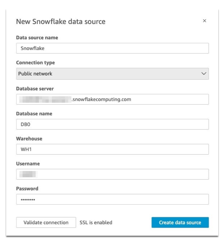Focus the Database name field containing DB0
This screenshot has width=224, height=241.
coord(113,124)
